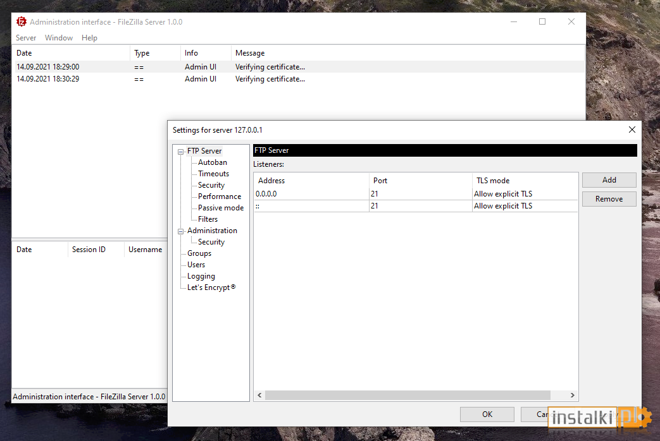Click the Info column header in log
Screen dimensions: 660x441
tap(206, 53)
